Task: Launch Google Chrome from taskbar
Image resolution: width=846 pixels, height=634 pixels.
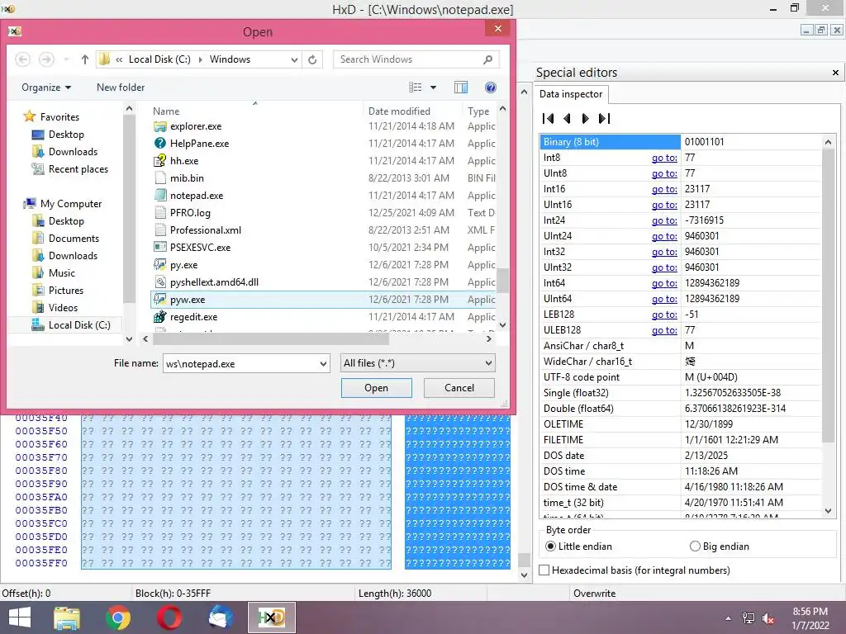Action: 117,617
